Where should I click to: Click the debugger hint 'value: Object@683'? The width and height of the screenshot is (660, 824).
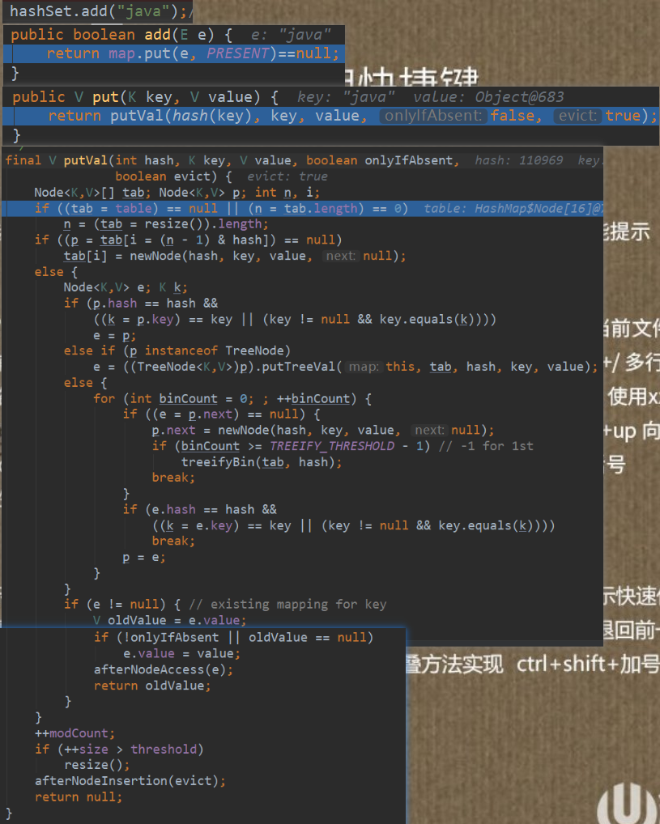pos(488,97)
